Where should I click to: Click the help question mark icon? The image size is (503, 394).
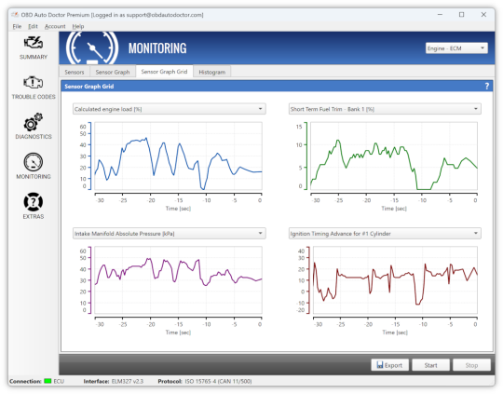(x=486, y=86)
